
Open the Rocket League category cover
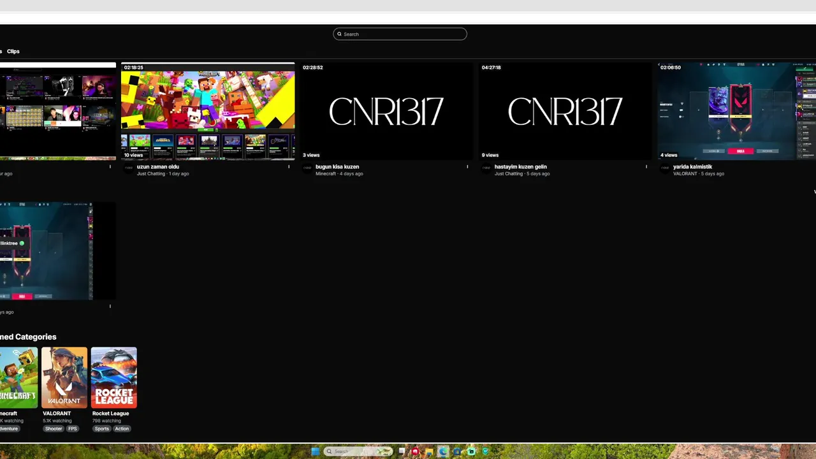tap(113, 377)
